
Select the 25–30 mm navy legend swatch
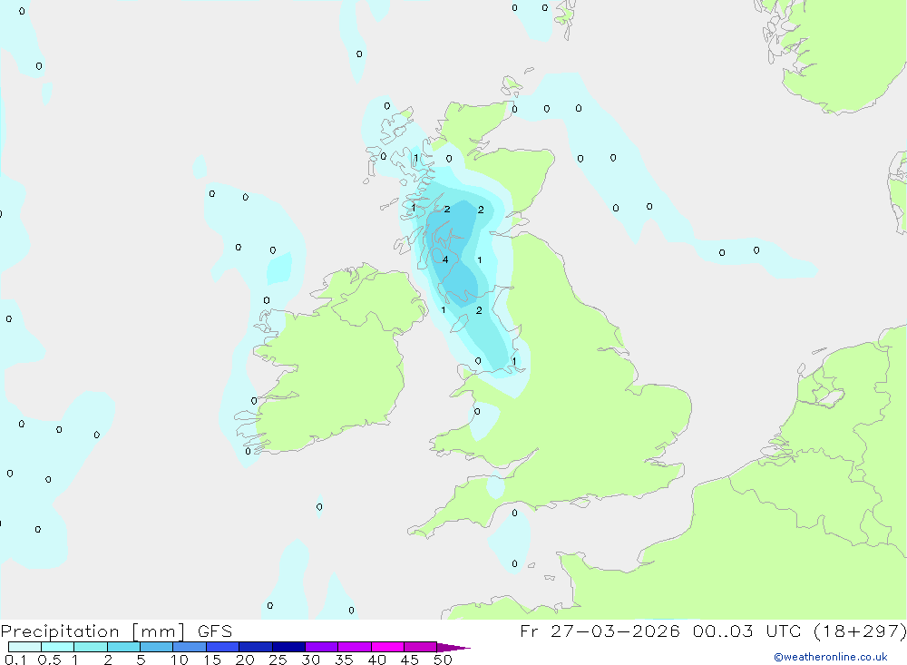point(288,647)
